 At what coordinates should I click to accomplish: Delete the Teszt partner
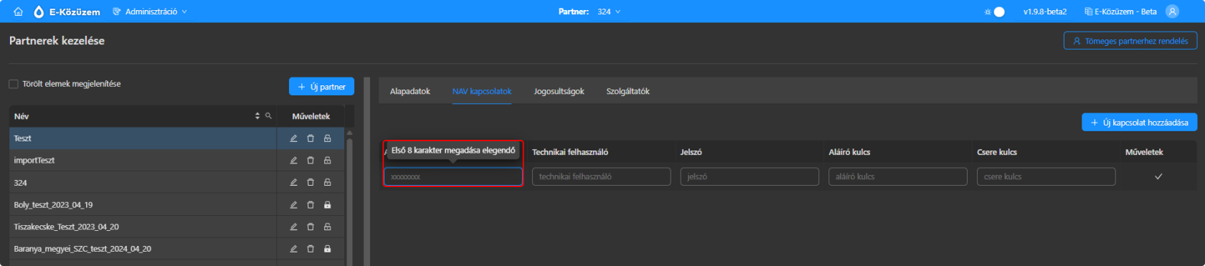click(311, 138)
